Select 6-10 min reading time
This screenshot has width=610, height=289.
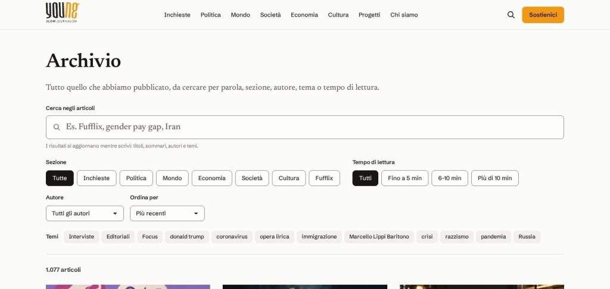[x=450, y=178]
